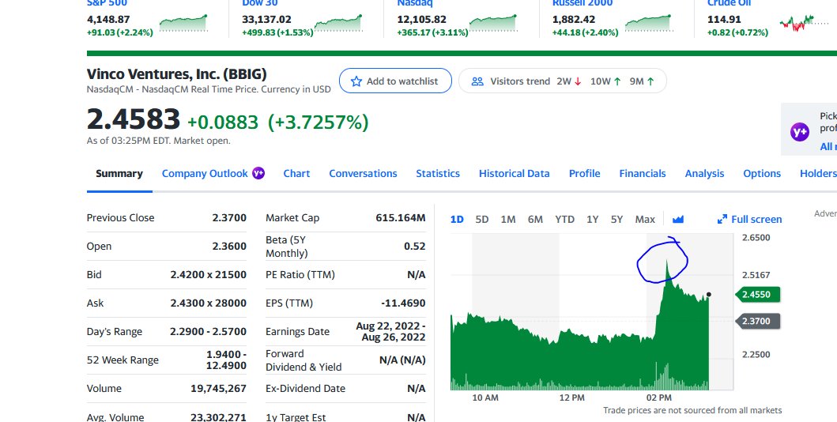Go to the Statistics tab

[438, 173]
